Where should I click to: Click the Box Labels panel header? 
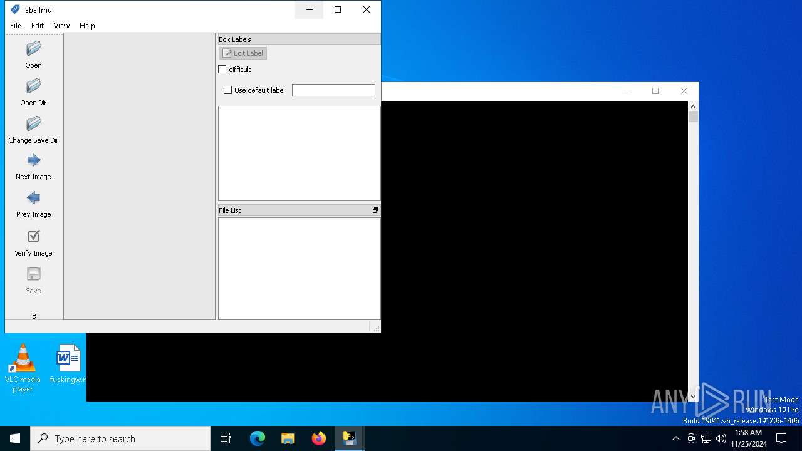[x=299, y=39]
